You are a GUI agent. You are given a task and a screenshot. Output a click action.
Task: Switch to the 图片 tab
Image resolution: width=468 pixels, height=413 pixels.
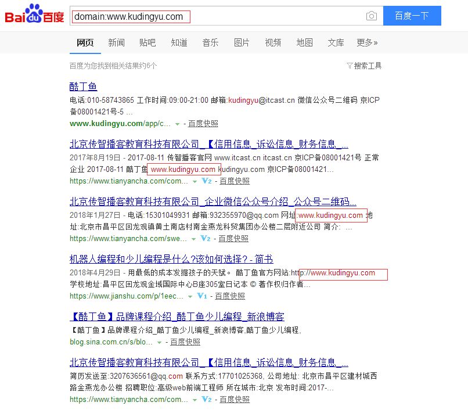[242, 43]
